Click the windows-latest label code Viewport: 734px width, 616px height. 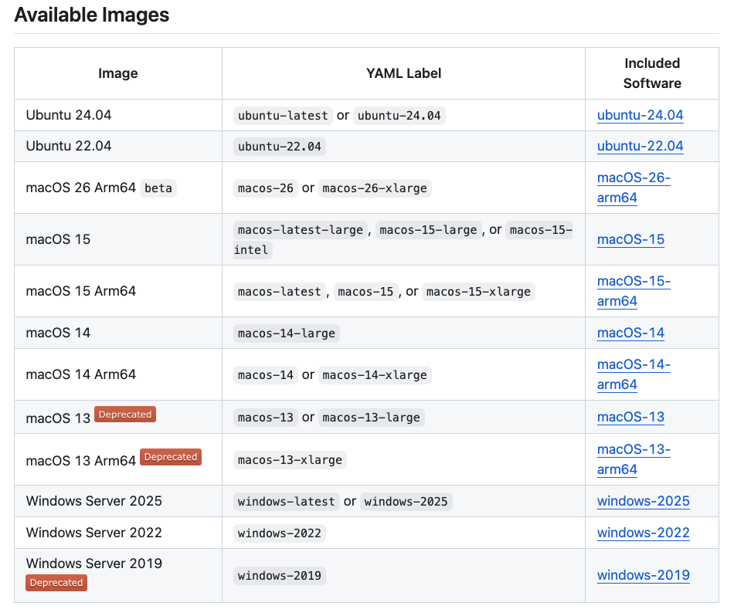pyautogui.click(x=287, y=502)
